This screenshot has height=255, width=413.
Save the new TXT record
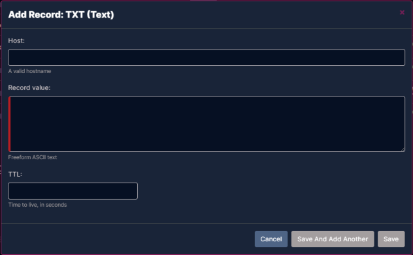391,239
